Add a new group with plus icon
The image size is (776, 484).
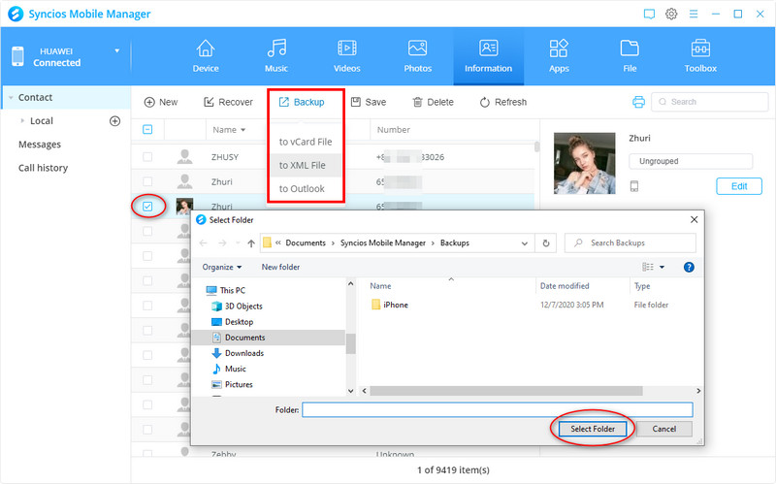114,120
